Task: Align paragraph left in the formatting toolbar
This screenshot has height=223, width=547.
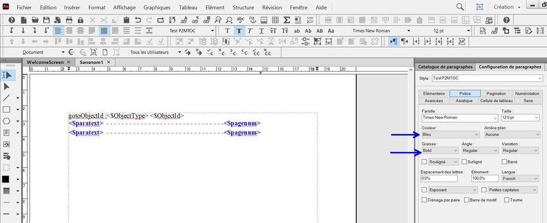Action: [x=58, y=31]
